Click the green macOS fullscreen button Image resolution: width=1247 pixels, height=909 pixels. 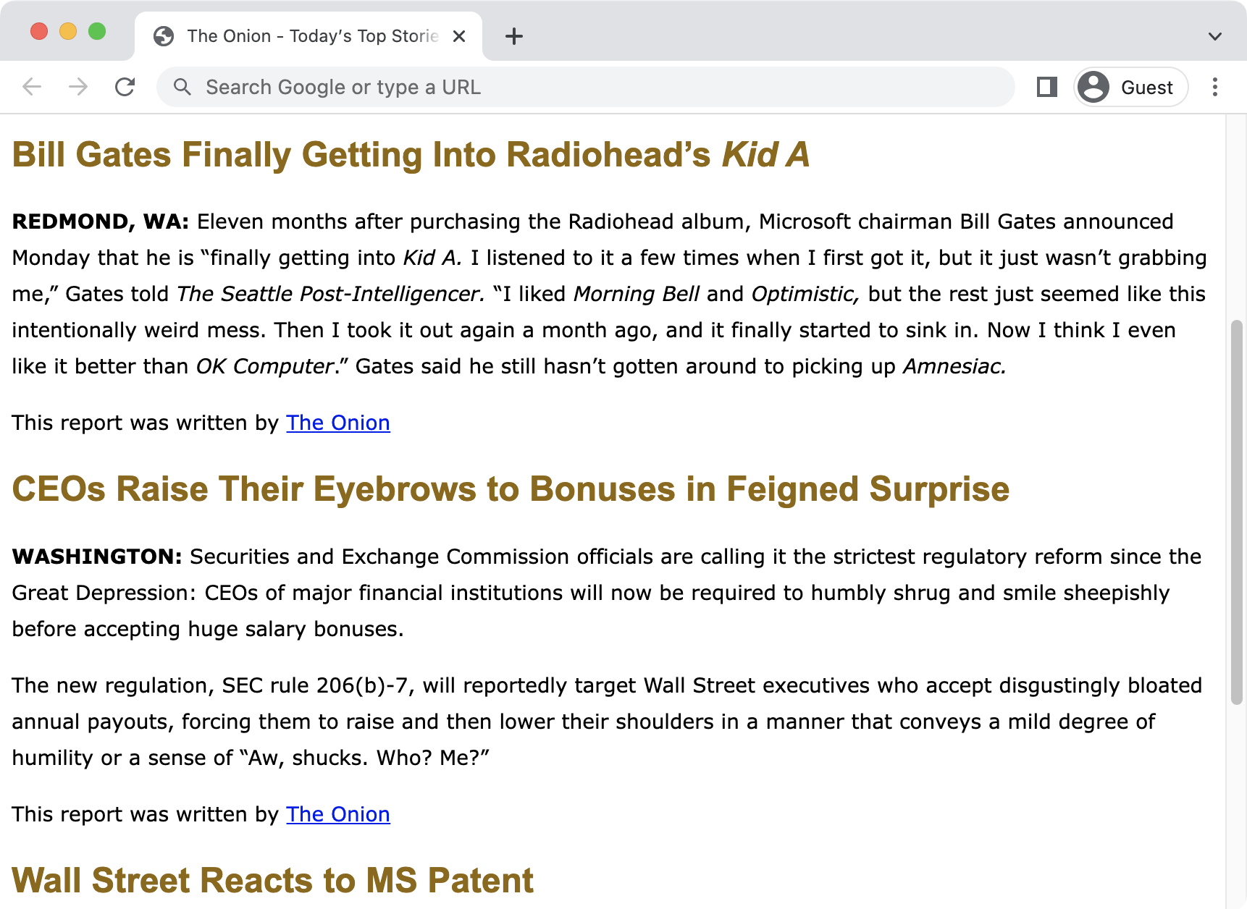click(x=97, y=32)
